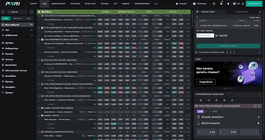Clear the Новое пари coupon with the X
The height and width of the screenshot is (140, 265).
(x=197, y=17)
